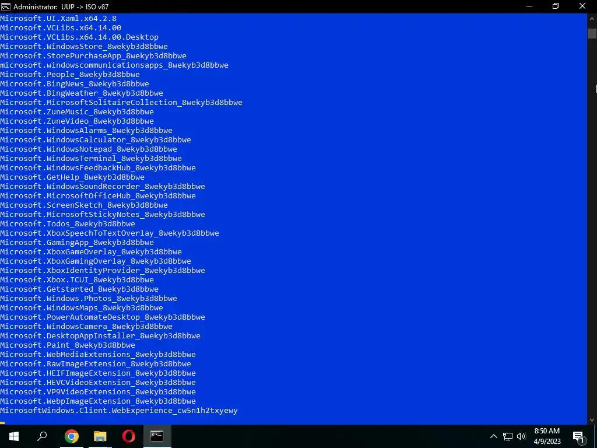Click the Microsoft.WindowsSoundRecorder line

pos(103,186)
